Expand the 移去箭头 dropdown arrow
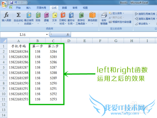Viewport: 157px width, 118px height. click(149, 24)
